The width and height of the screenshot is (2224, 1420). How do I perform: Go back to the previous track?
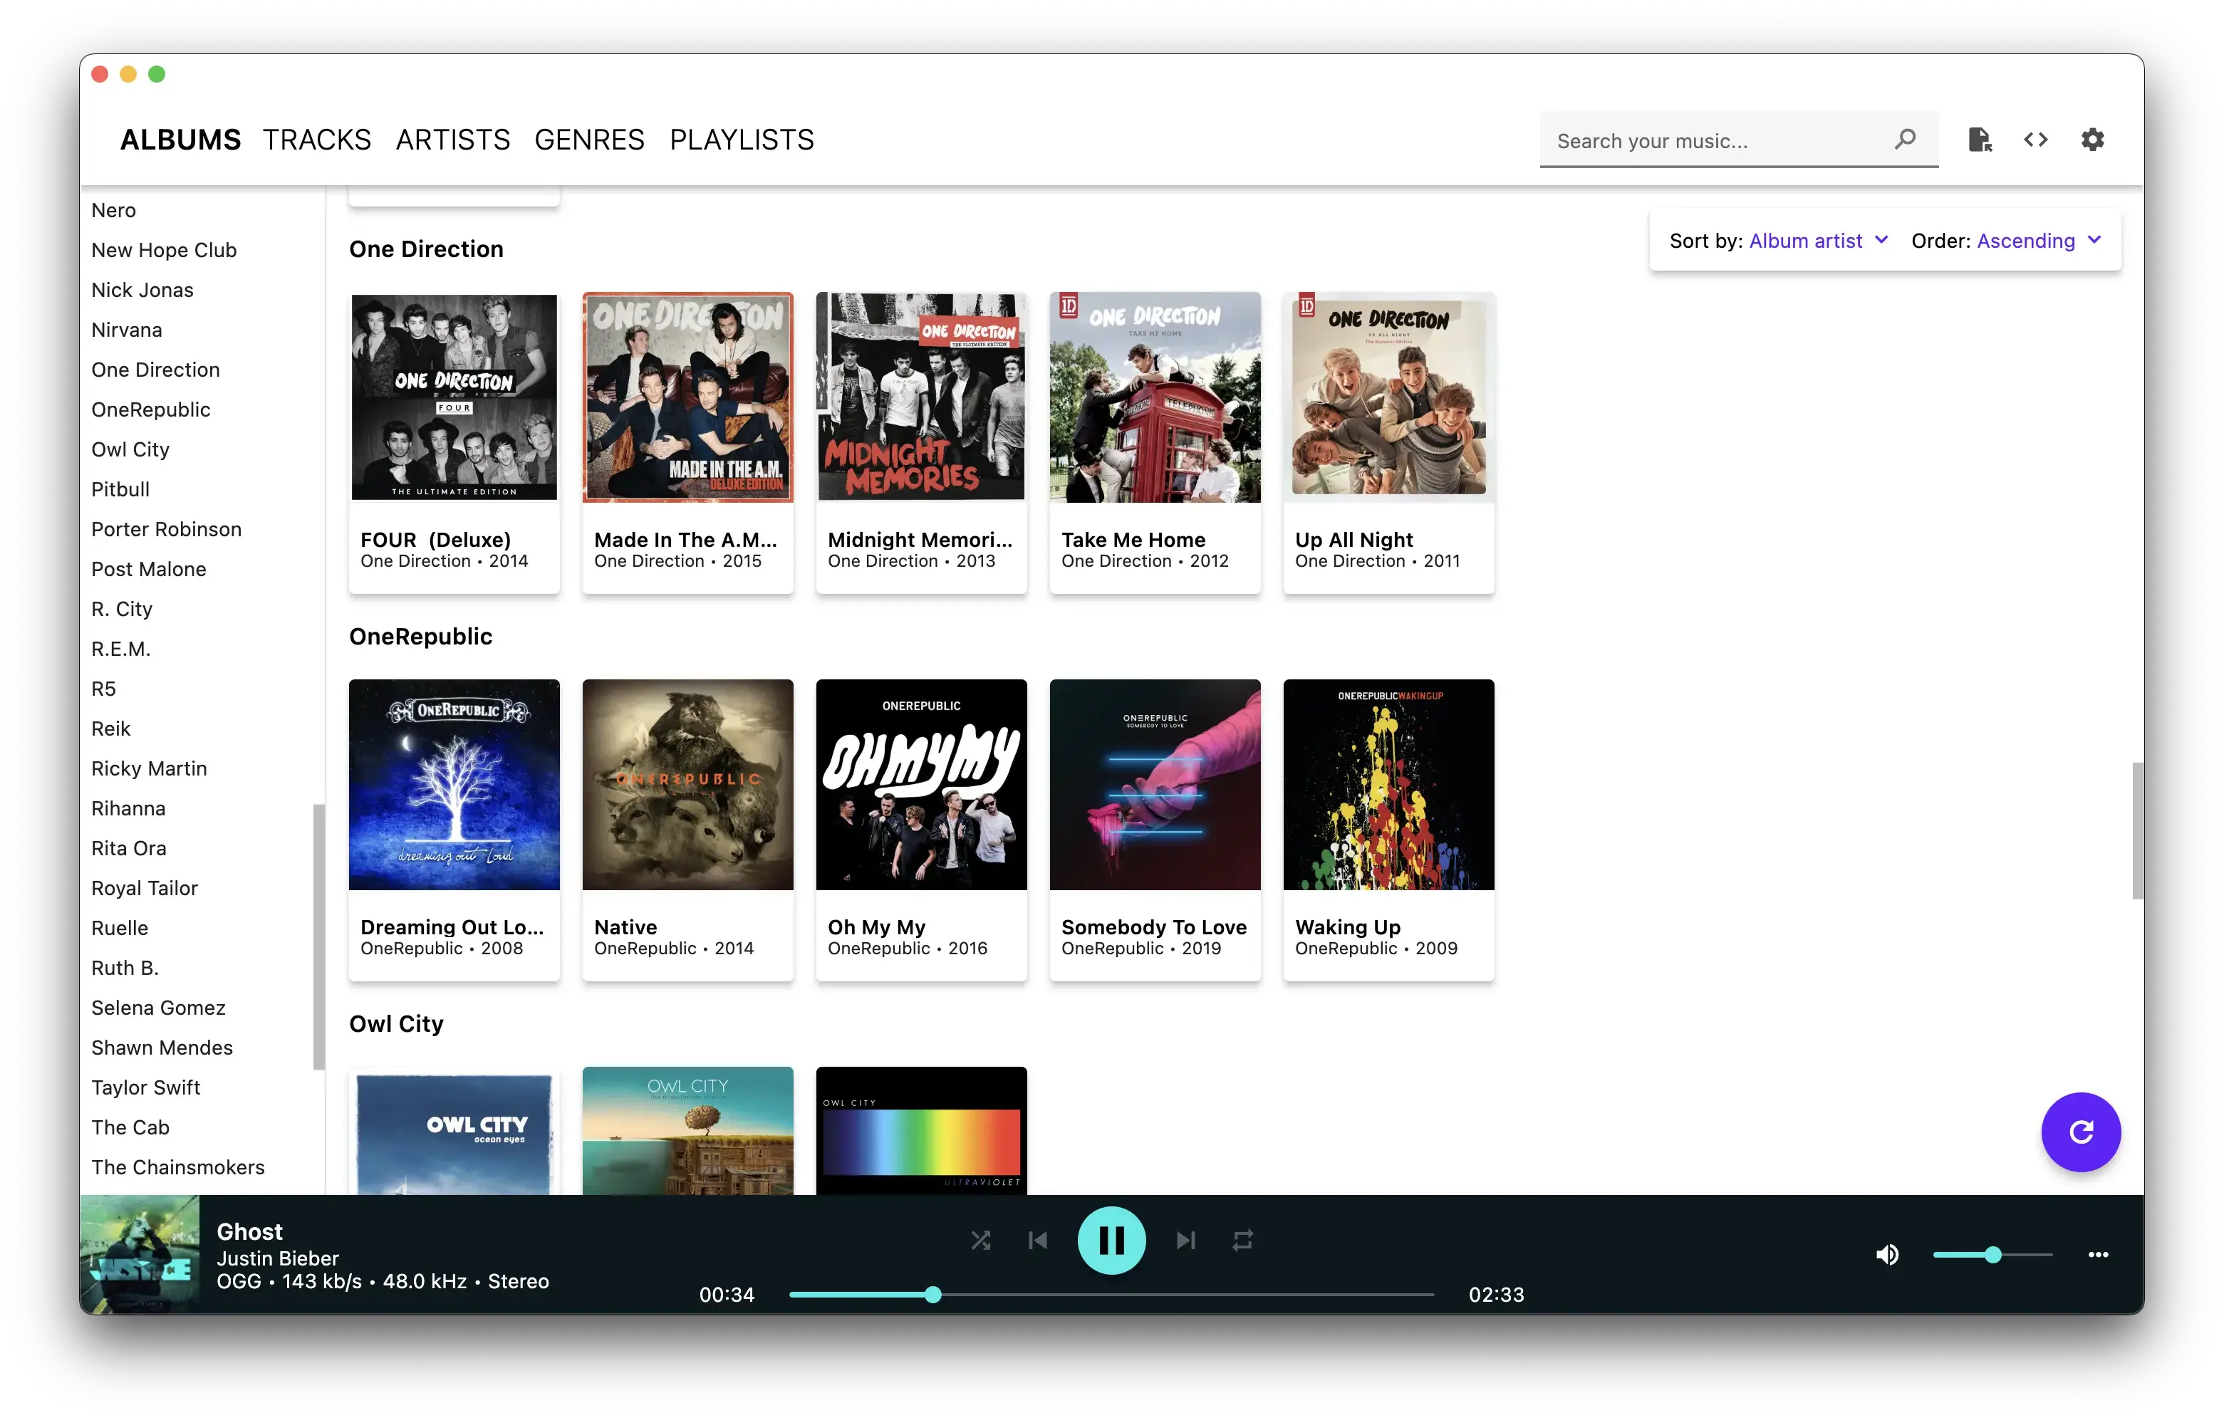tap(1038, 1240)
